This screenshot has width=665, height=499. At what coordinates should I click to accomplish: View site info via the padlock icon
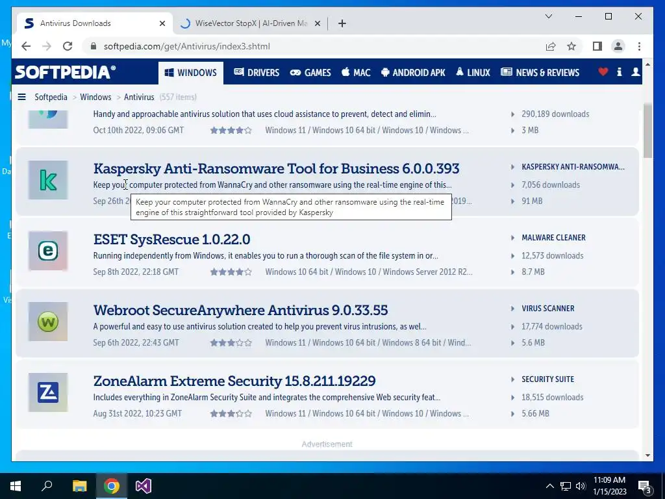click(94, 46)
